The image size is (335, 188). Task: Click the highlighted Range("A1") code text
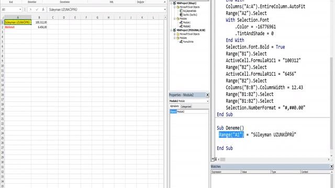[x=231, y=135]
